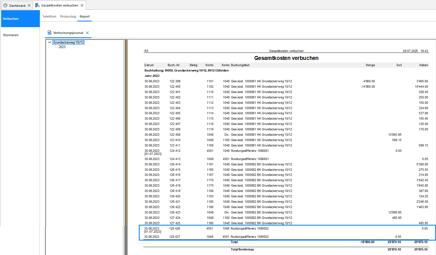This screenshot has height=255, width=436.
Task: Click the Dashboard tab icon
Action: click(5, 5)
